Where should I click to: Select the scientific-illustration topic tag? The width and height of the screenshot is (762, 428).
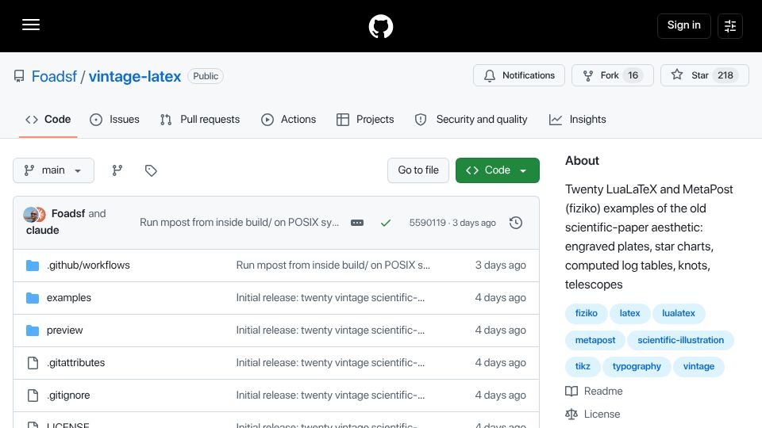680,340
